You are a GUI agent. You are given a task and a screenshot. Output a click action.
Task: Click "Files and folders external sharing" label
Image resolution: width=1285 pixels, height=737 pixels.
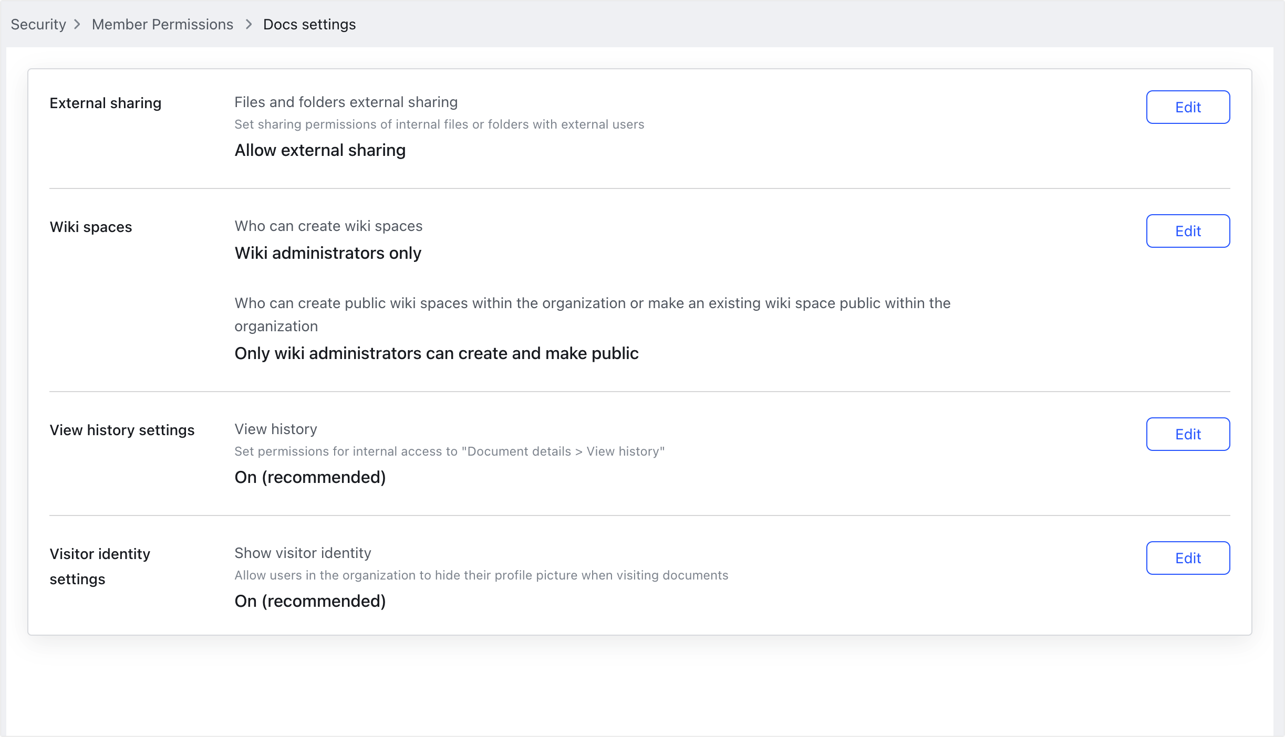tap(346, 102)
